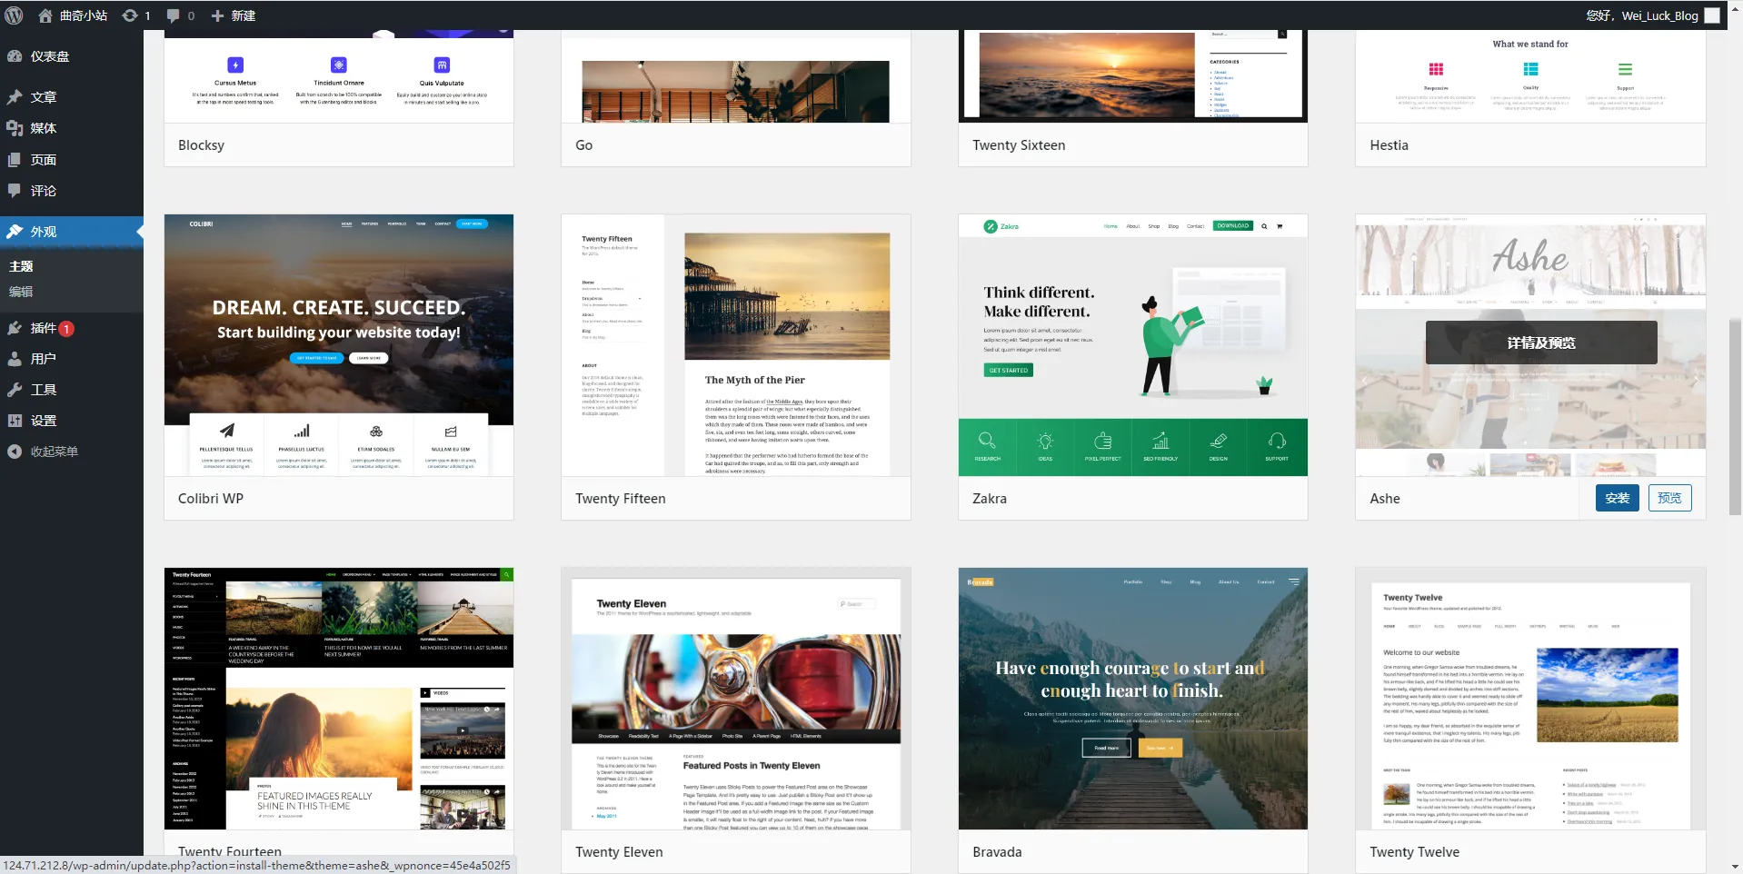Open the Go theme screenshot

(x=736, y=76)
